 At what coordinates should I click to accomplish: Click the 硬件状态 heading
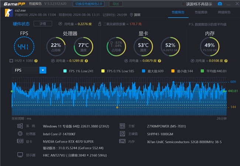[21, 24]
